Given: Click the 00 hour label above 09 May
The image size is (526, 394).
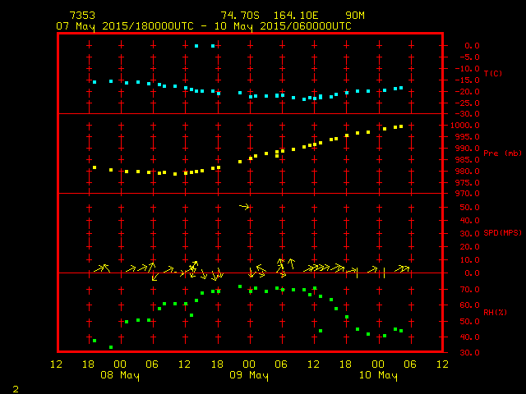Looking at the screenshot, I should coord(249,364).
